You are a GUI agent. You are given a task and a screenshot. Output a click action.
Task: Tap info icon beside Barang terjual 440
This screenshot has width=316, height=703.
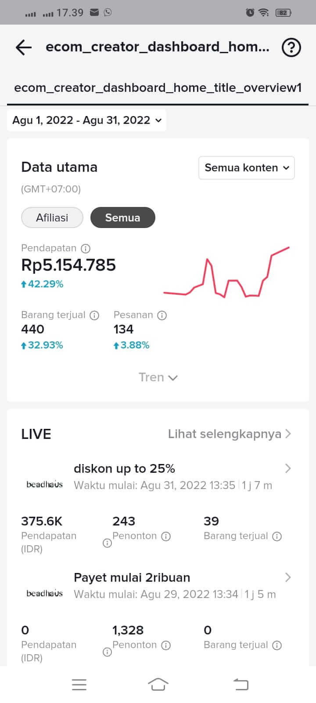point(94,315)
